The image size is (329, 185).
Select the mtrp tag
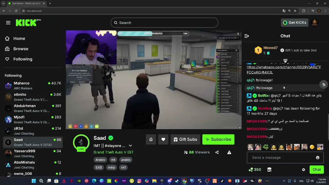tap(111, 168)
